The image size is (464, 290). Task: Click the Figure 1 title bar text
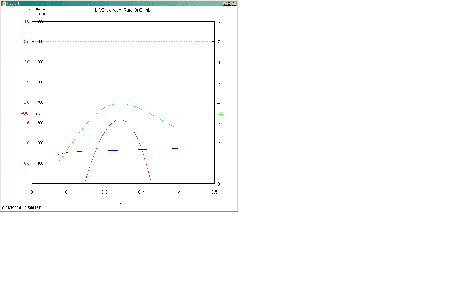tap(13, 4)
